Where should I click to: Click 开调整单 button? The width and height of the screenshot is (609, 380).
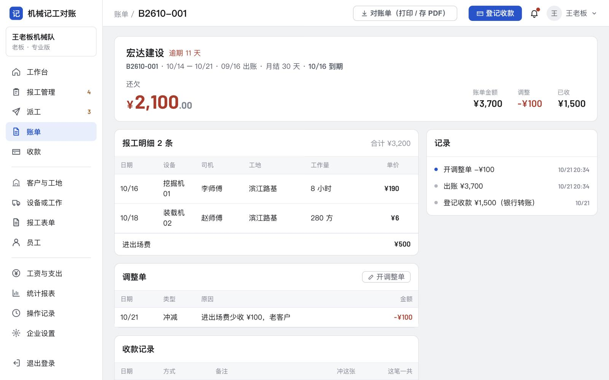pyautogui.click(x=386, y=277)
